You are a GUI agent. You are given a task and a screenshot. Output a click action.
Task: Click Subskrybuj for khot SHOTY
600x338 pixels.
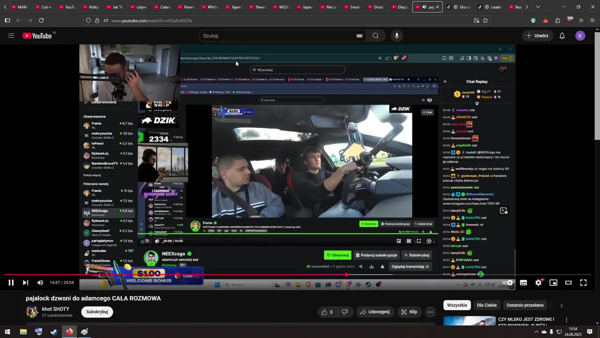[x=97, y=312]
